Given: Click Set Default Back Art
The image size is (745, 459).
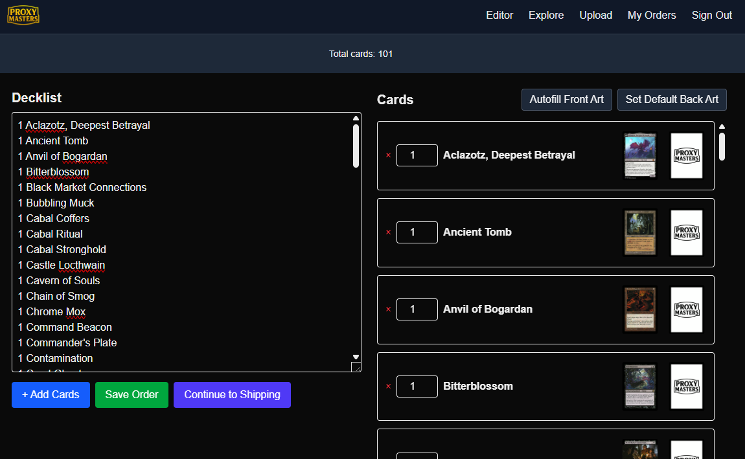Looking at the screenshot, I should 672,99.
